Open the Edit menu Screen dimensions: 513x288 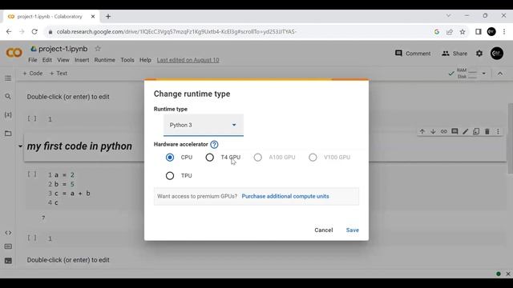pyautogui.click(x=47, y=60)
